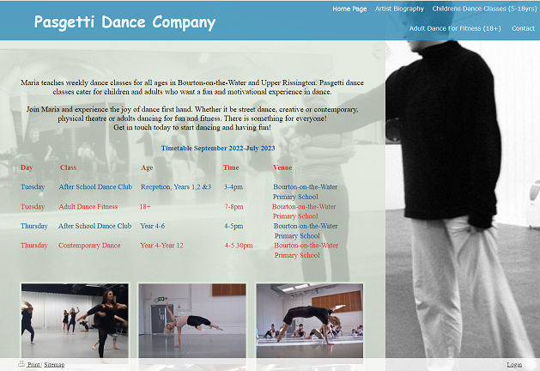Click the Thursday cell of the Year 4-6 row
The width and height of the screenshot is (540, 371).
pyautogui.click(x=34, y=226)
